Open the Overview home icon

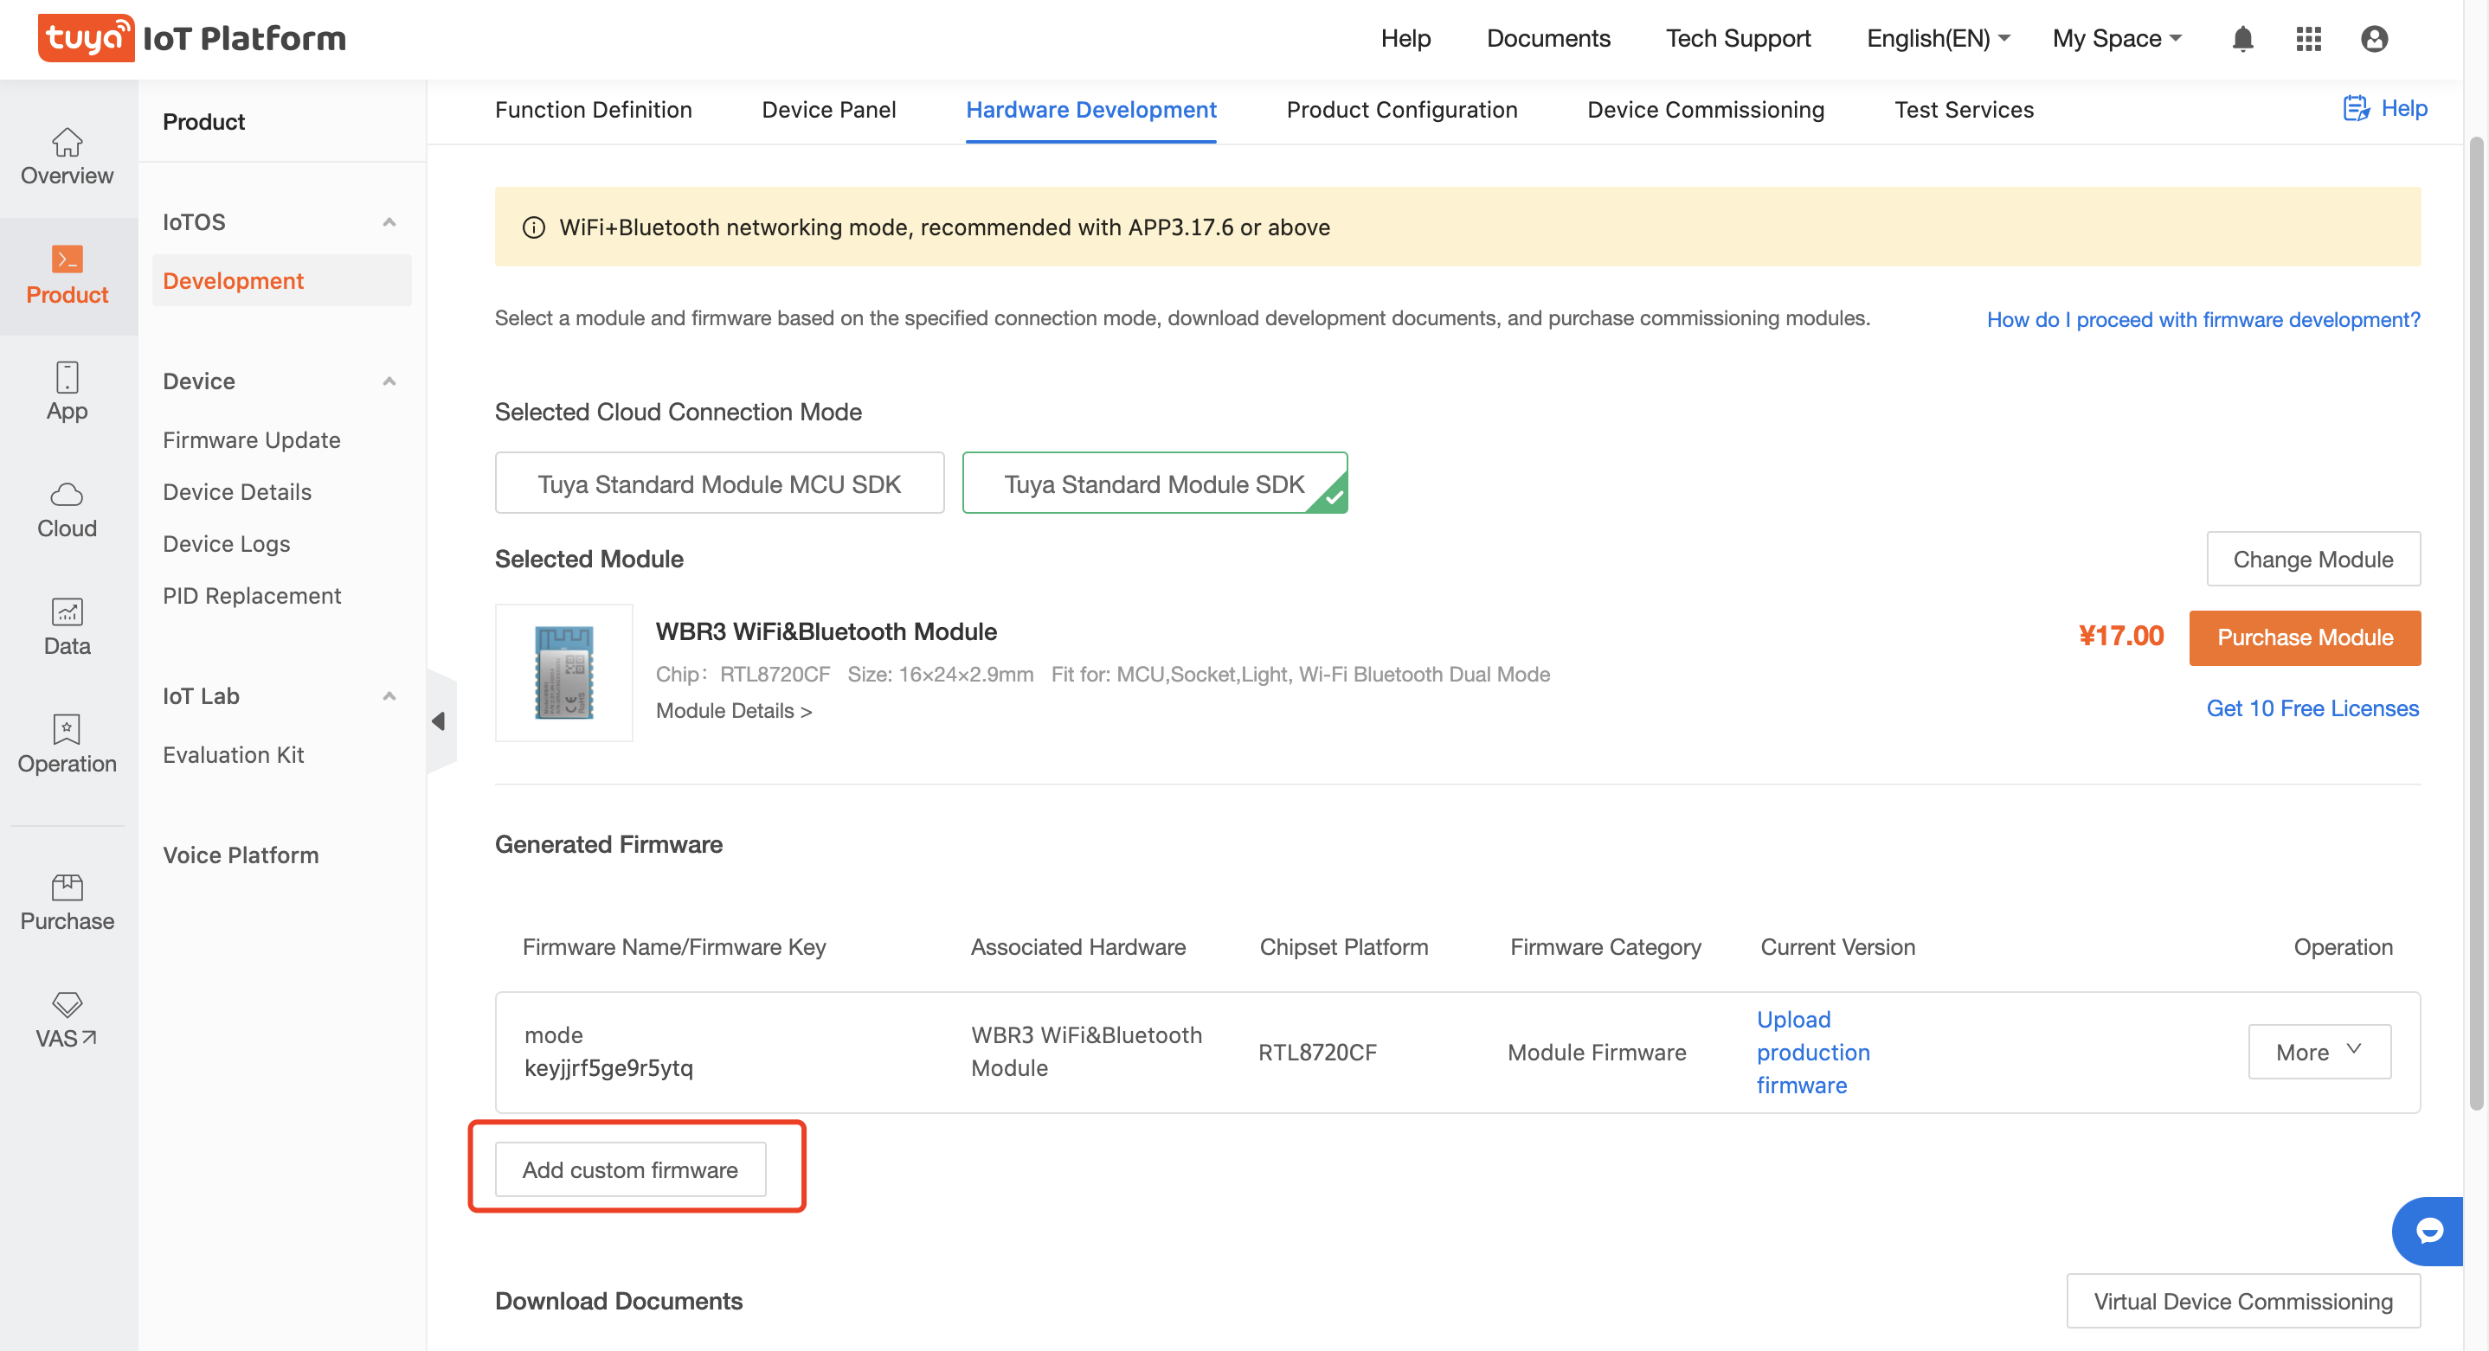pyautogui.click(x=67, y=142)
